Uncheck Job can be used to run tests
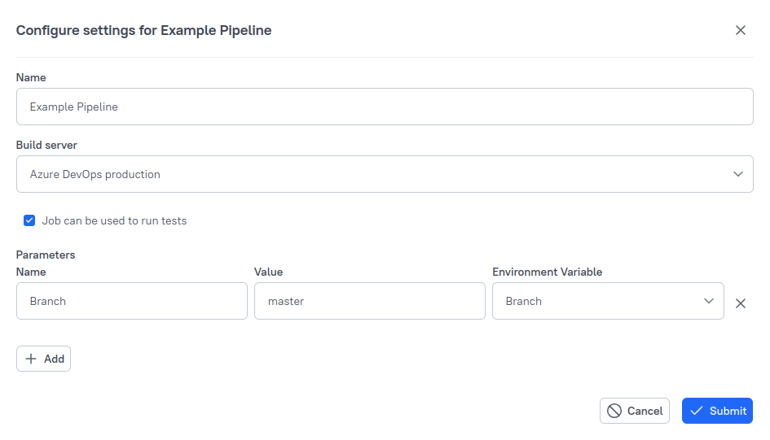The width and height of the screenshot is (770, 440). [29, 220]
